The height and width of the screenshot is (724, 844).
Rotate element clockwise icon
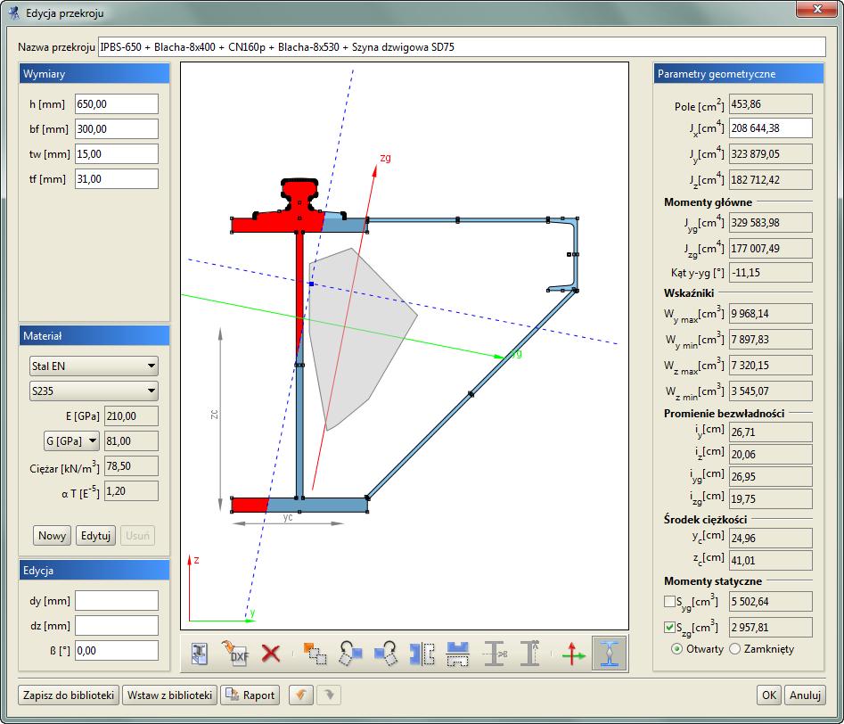(386, 654)
